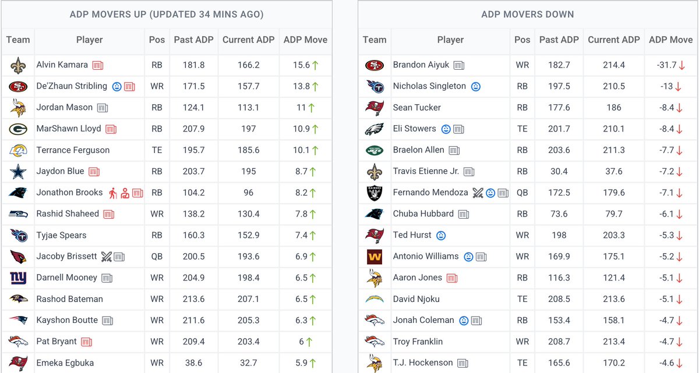The width and height of the screenshot is (699, 373).
Task: Open the news icon beside Alvin Kamara
Action: coord(98,65)
